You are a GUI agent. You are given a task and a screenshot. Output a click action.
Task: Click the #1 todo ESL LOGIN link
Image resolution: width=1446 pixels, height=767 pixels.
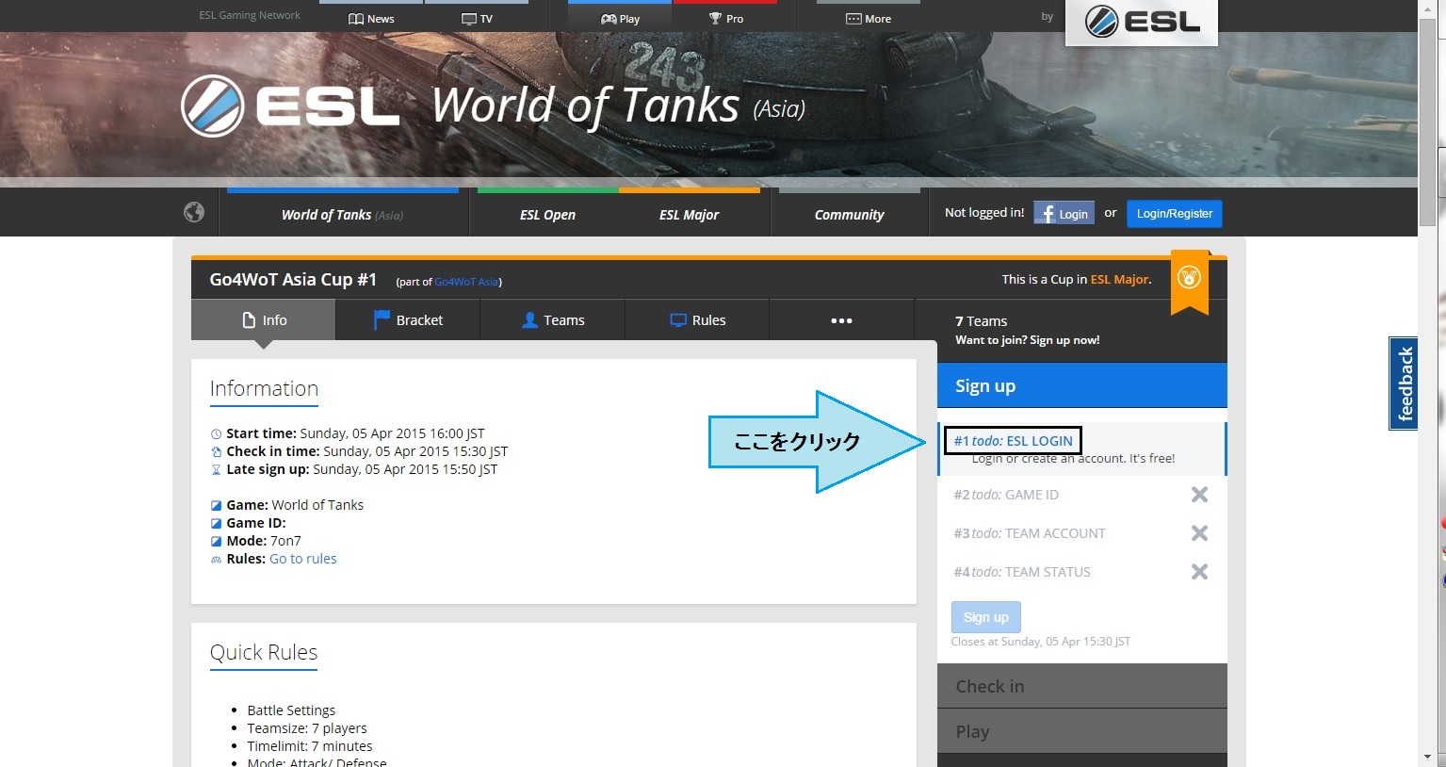(x=1013, y=441)
